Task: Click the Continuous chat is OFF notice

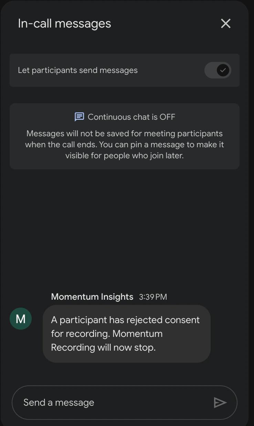Action: [x=125, y=136]
